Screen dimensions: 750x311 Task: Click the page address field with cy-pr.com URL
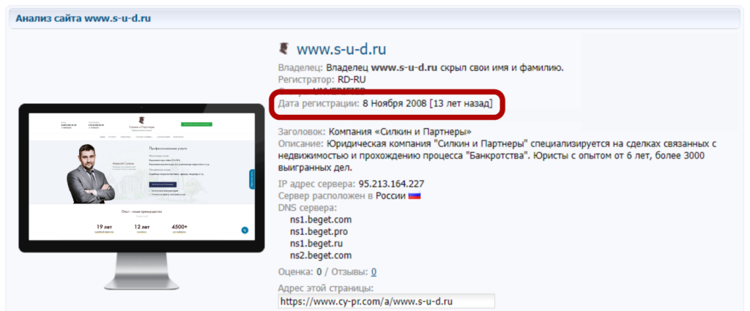[x=386, y=301]
